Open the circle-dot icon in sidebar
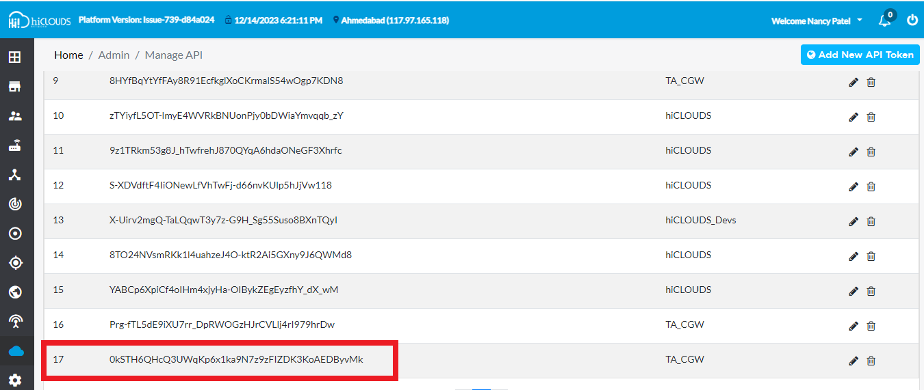Image resolution: width=924 pixels, height=390 pixels. (x=14, y=234)
